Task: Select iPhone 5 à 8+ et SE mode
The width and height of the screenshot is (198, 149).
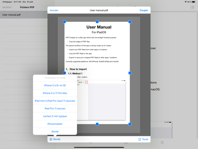Action: [55, 86]
